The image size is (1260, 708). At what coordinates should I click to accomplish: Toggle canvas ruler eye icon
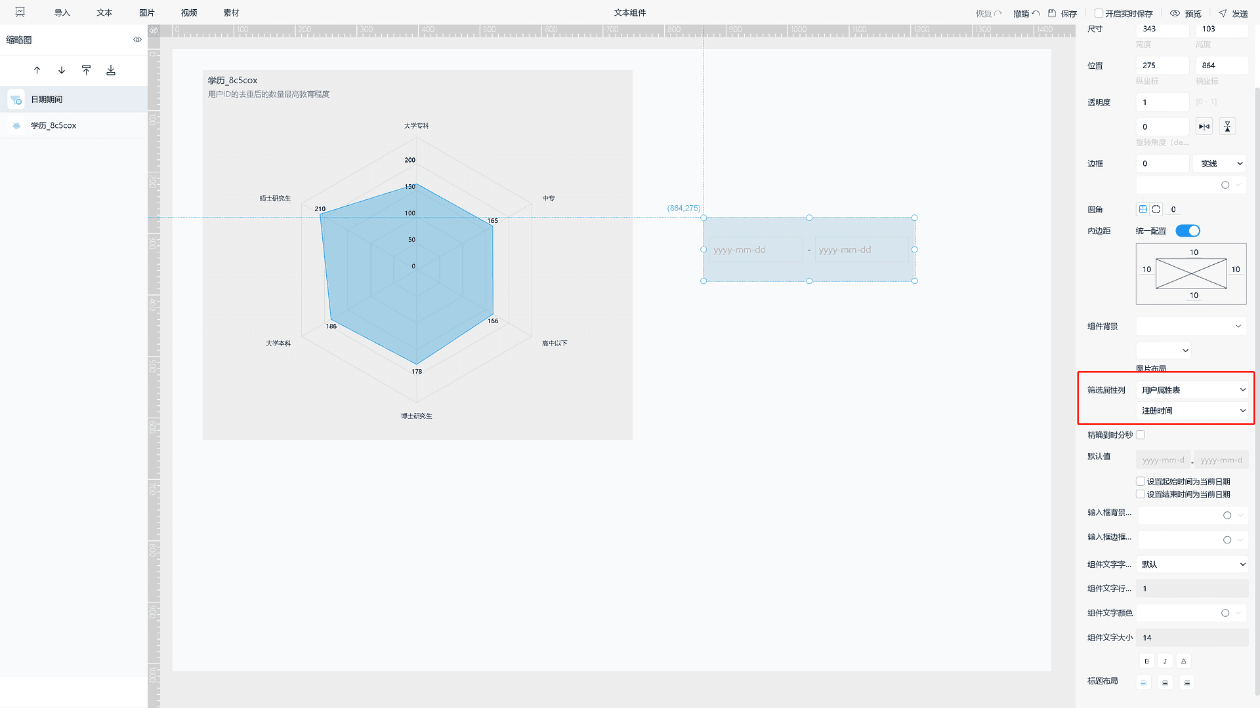click(154, 30)
